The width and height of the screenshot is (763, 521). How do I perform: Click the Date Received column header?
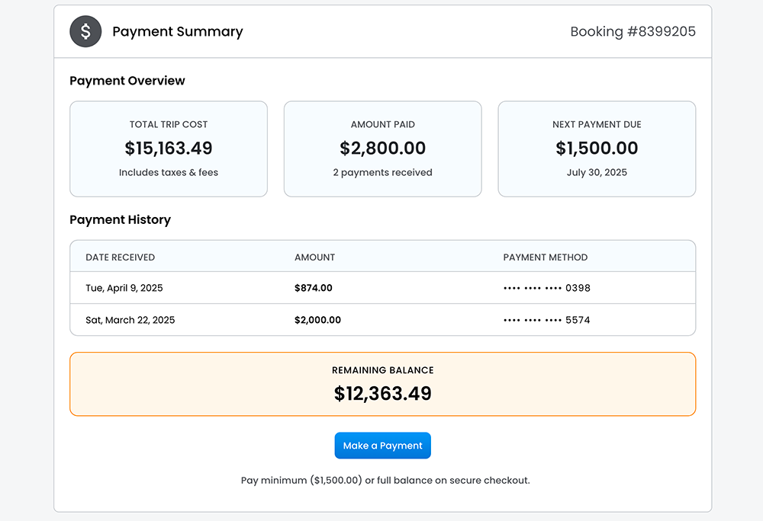click(120, 257)
